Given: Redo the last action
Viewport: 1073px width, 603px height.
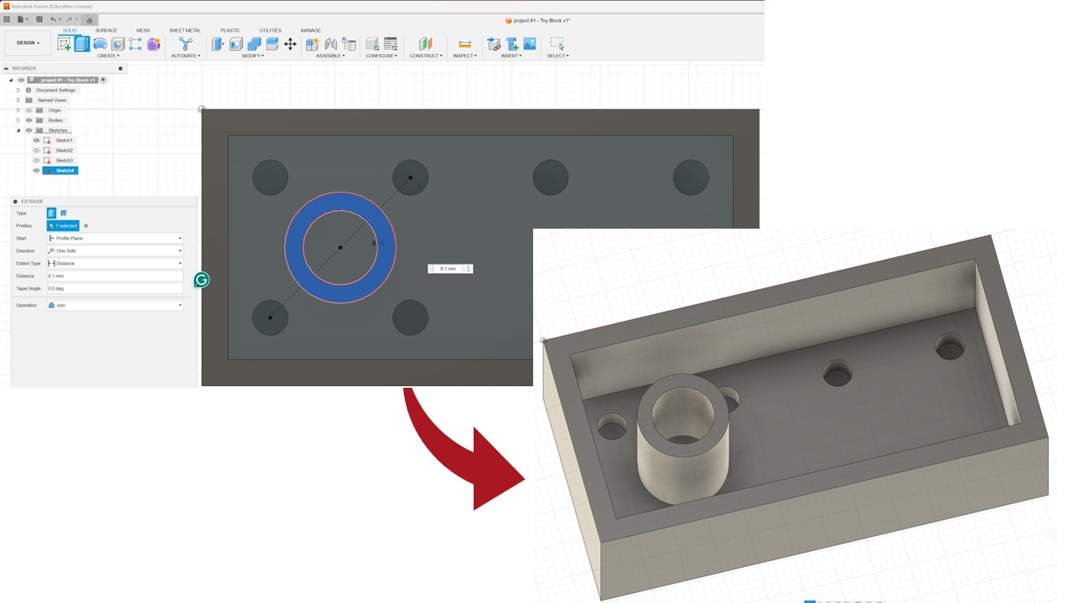Looking at the screenshot, I should pyautogui.click(x=70, y=19).
